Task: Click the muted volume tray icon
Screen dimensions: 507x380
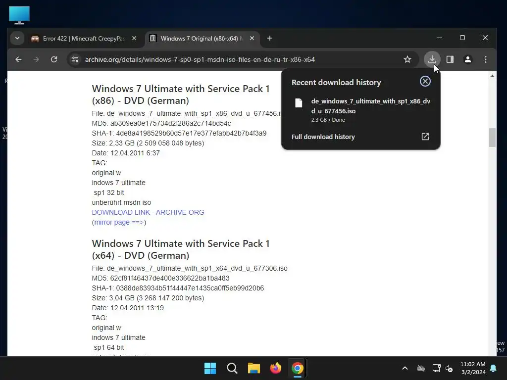Action: (449, 368)
